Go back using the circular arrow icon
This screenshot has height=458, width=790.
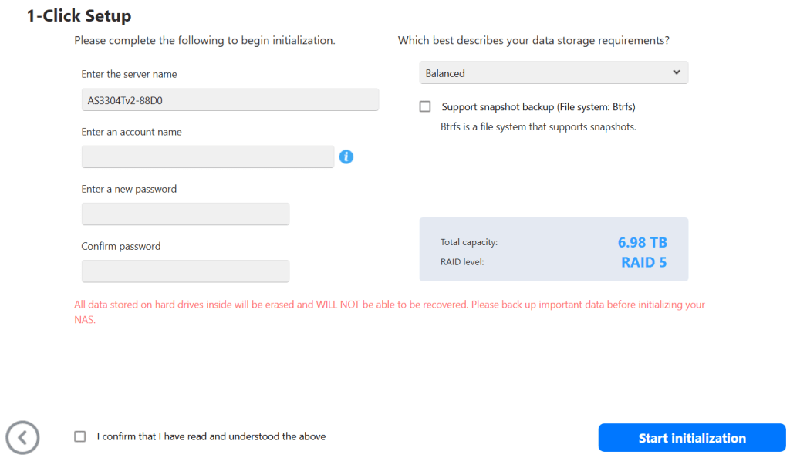click(22, 438)
